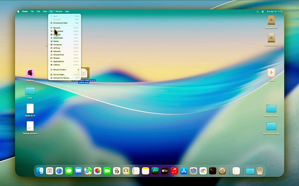The width and height of the screenshot is (299, 186).
Task: Choose Computer in the Go menu
Action: point(64,45)
